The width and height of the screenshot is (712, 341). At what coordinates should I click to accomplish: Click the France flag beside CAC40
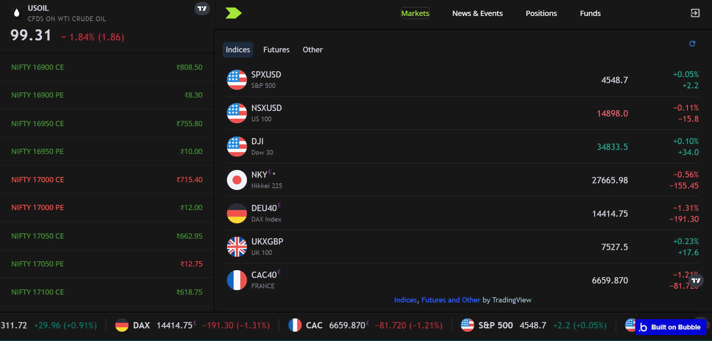pyautogui.click(x=237, y=280)
